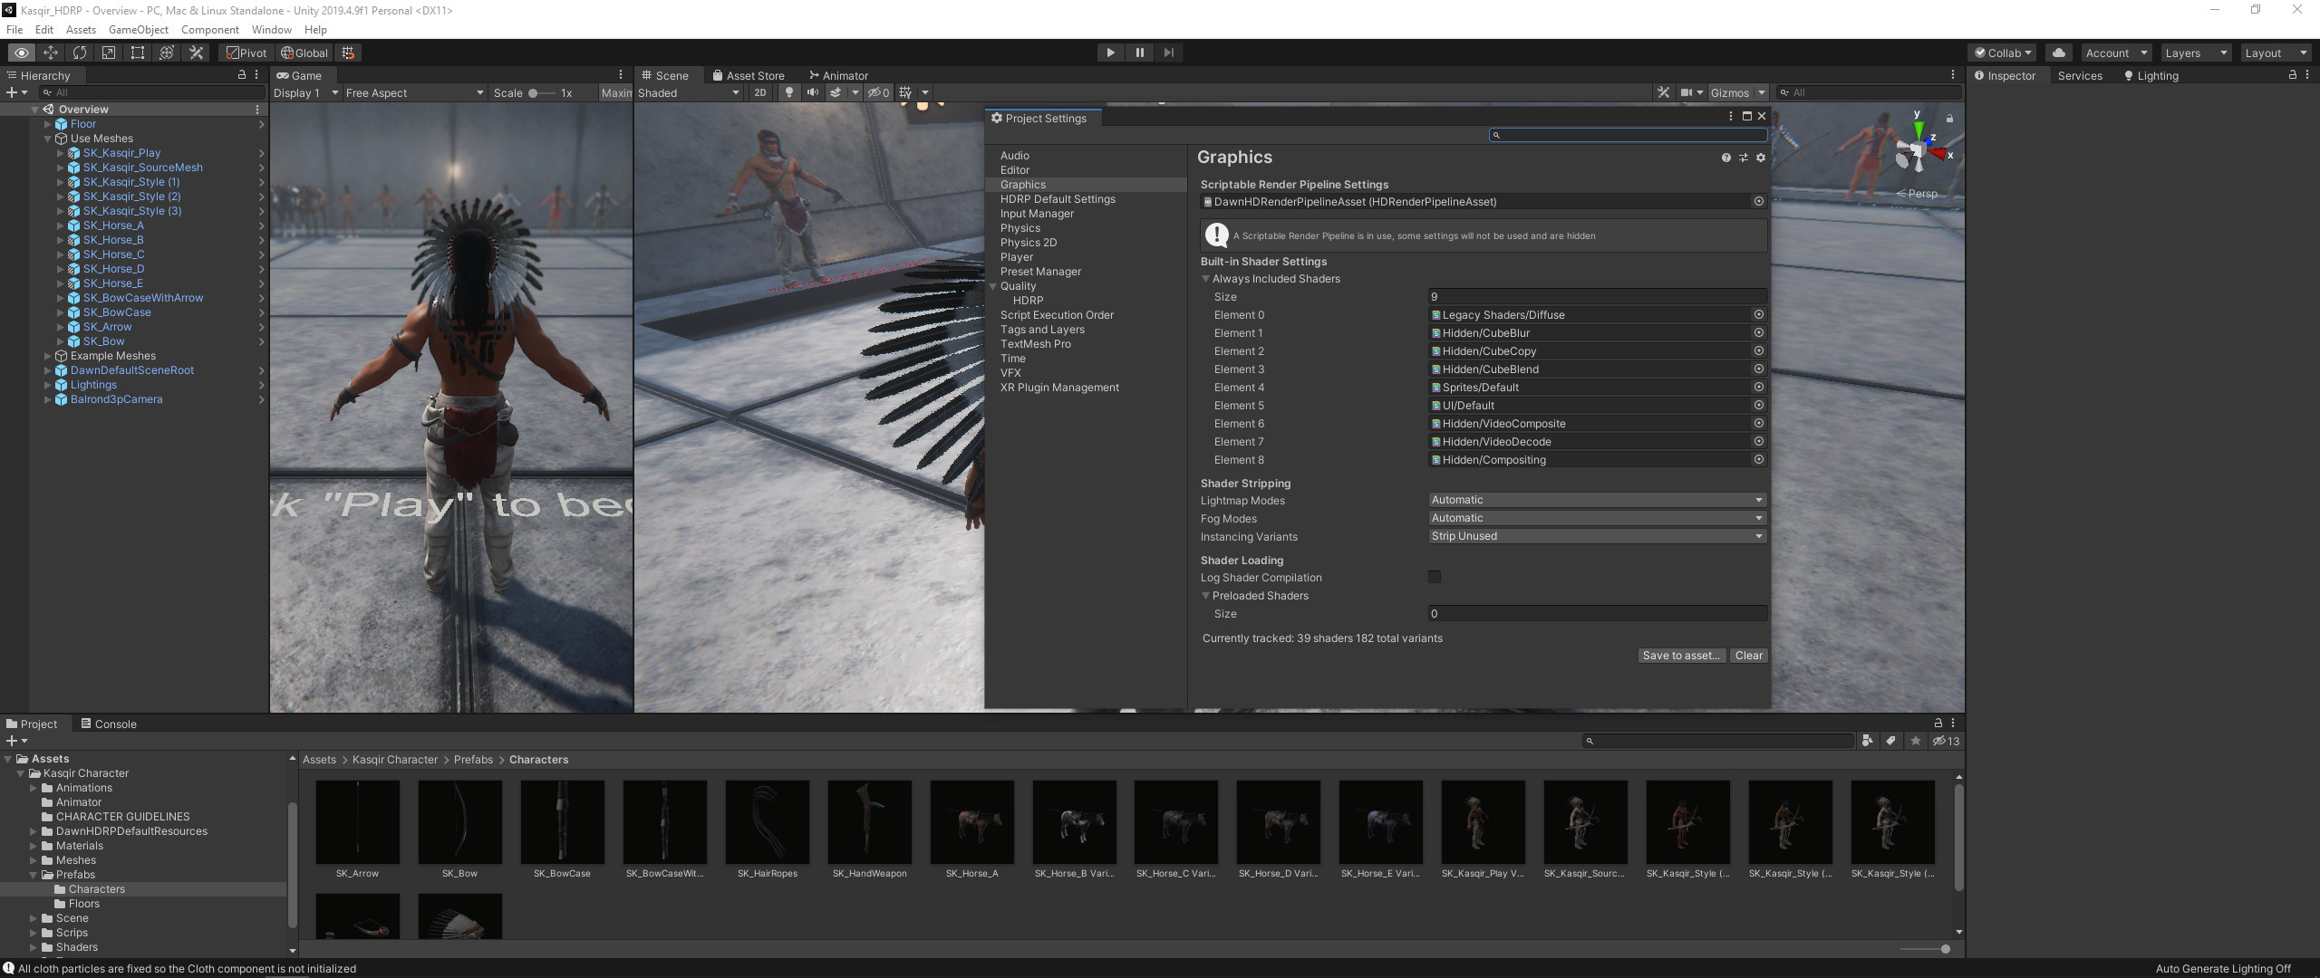Open Lightmap Modes dropdown

pyautogui.click(x=1597, y=500)
